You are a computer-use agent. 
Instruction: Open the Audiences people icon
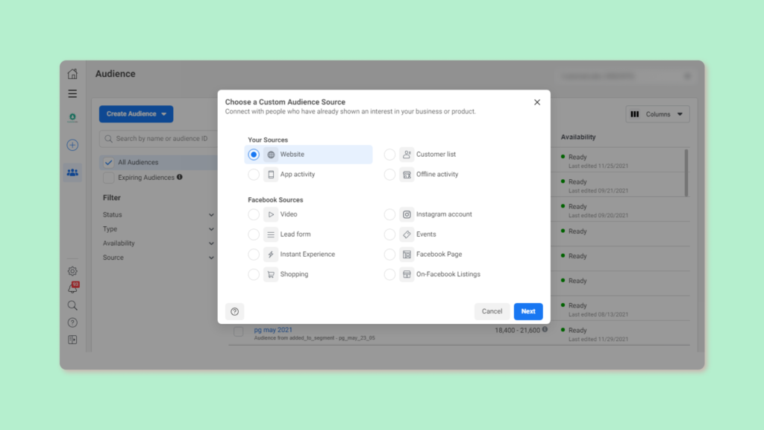coord(72,172)
